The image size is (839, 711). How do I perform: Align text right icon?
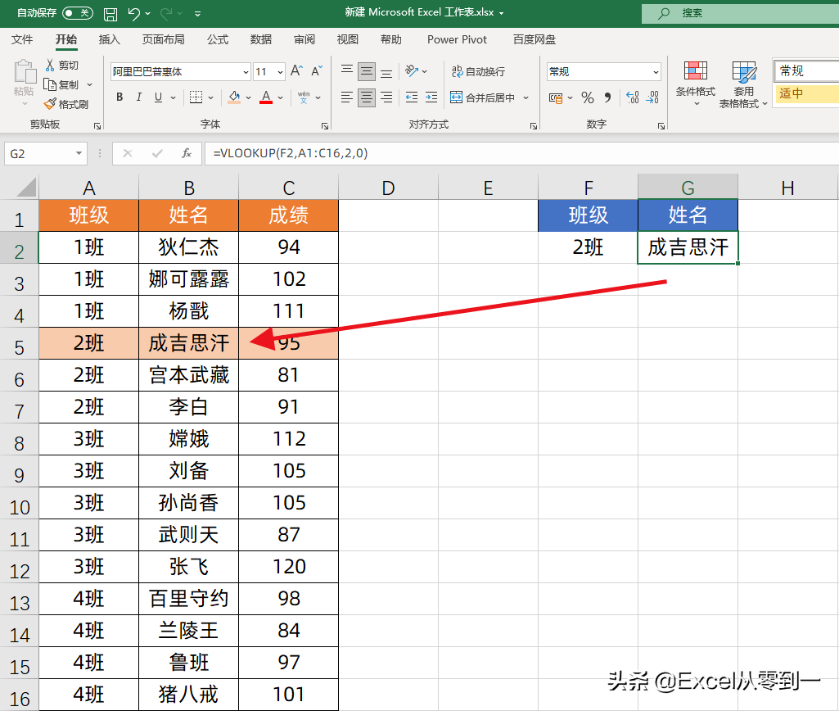tap(386, 97)
